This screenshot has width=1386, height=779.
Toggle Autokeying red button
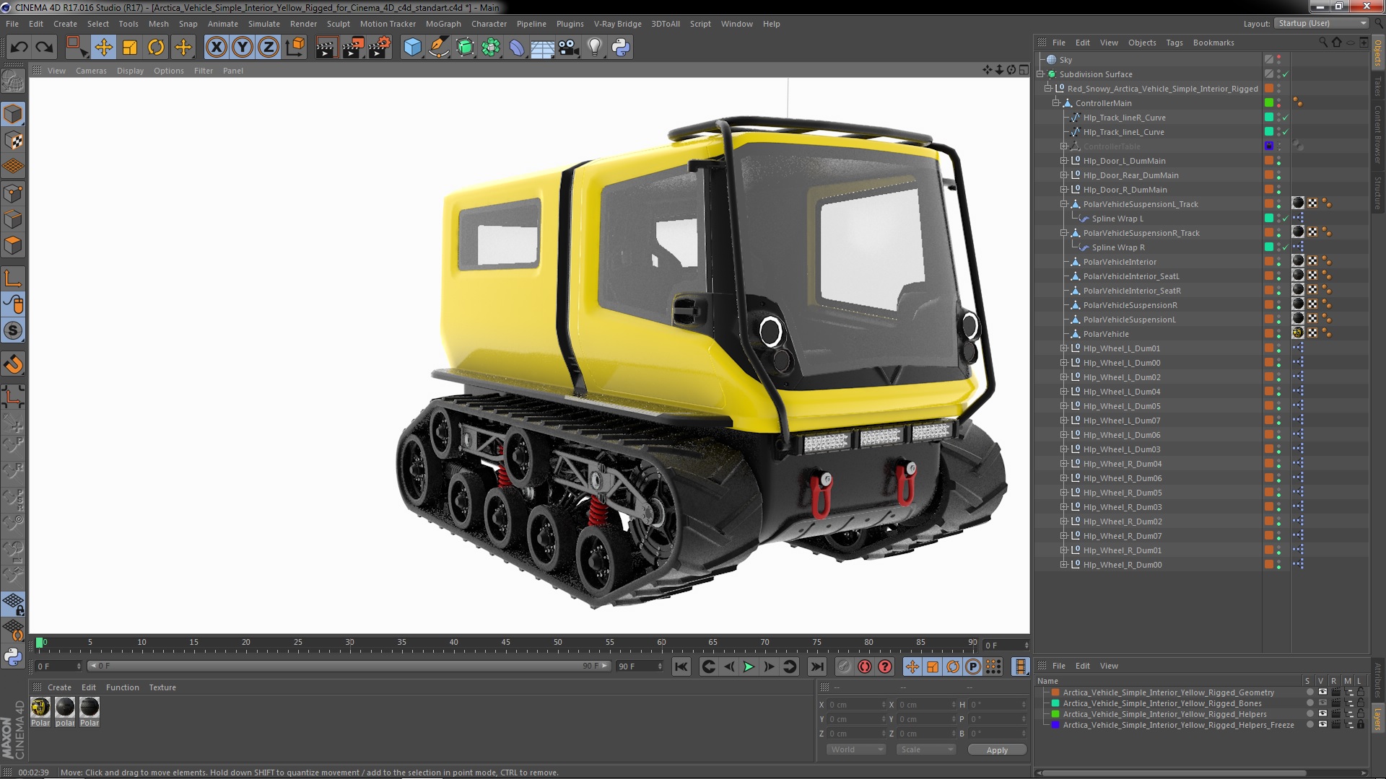864,667
